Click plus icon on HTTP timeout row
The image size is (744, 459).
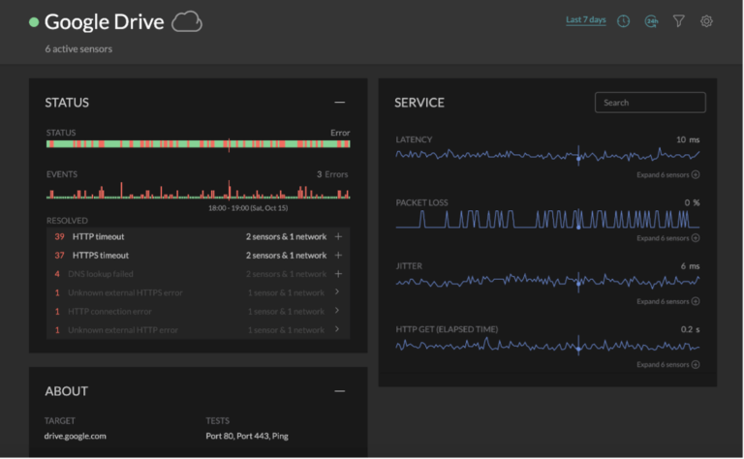338,236
